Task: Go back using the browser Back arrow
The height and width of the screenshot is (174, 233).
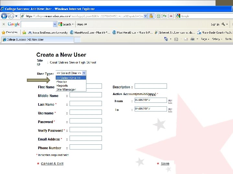Action: tap(4, 16)
